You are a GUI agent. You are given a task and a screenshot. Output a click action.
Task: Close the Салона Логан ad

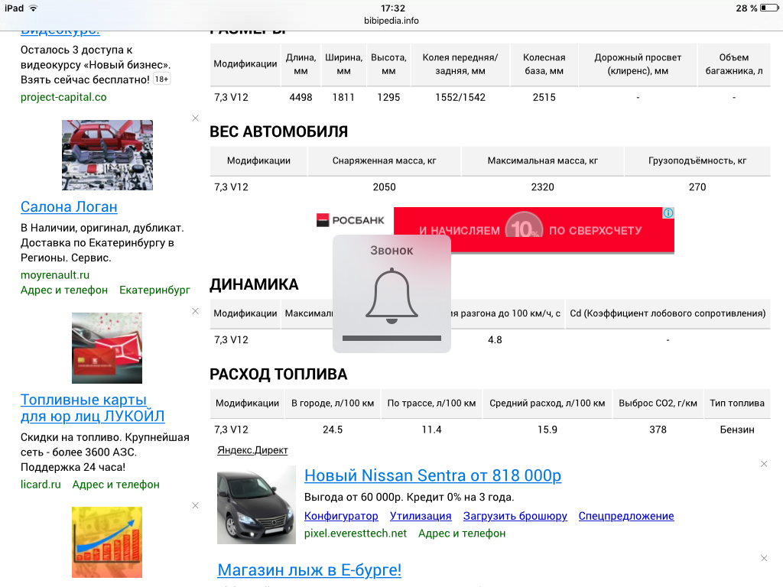(195, 118)
